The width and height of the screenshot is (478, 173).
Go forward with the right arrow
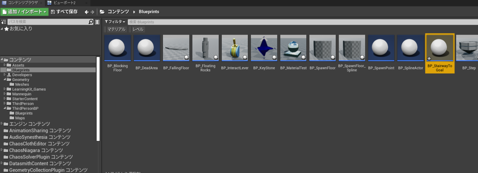coord(92,12)
